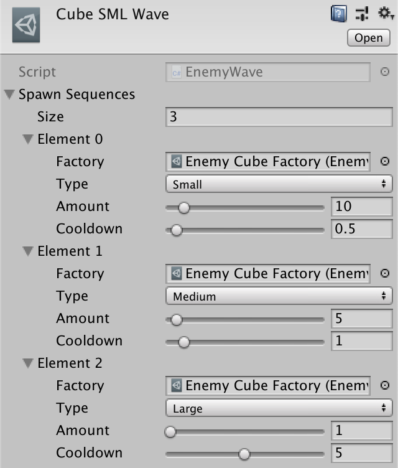Click the preset sliders icon in header
Image resolution: width=398 pixels, height=468 pixels.
tap(362, 14)
